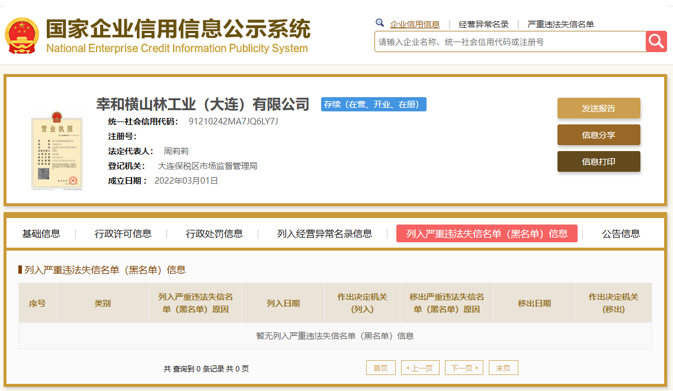Click the small magnifier icon beside 企业信用信息
673x391 pixels.
click(379, 23)
